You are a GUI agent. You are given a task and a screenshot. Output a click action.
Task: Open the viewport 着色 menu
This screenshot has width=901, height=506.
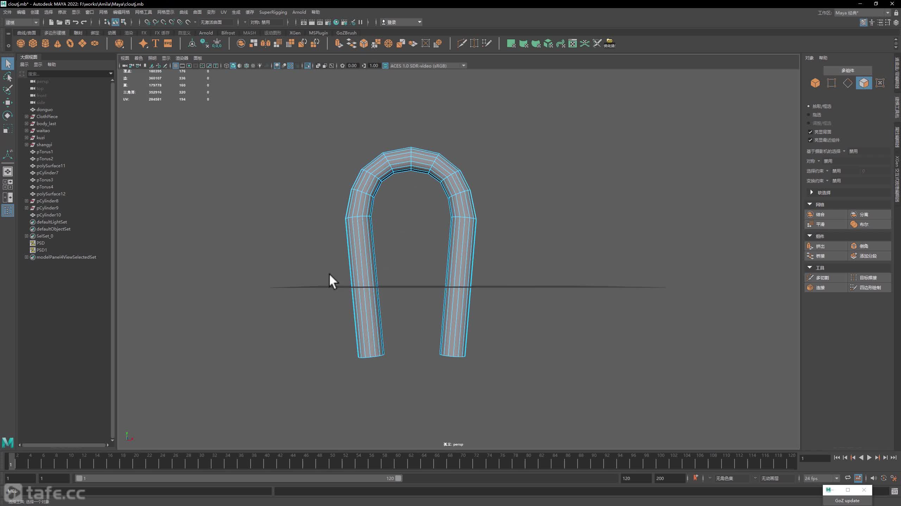138,58
